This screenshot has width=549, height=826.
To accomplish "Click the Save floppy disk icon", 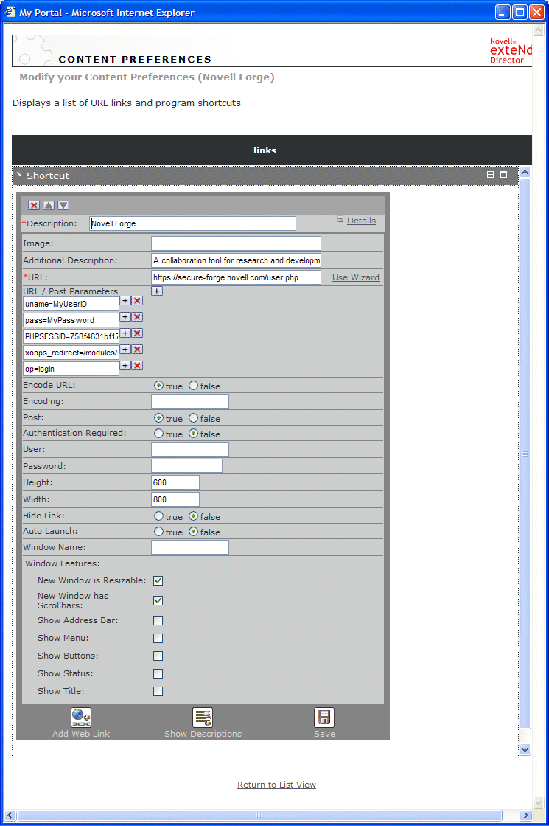I will 324,718.
